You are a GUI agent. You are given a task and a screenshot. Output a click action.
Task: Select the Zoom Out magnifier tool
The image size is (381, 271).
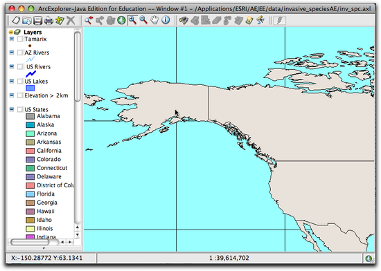(143, 20)
